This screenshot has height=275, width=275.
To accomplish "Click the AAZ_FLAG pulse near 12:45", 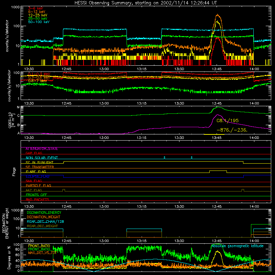I will (x=64, y=190).
